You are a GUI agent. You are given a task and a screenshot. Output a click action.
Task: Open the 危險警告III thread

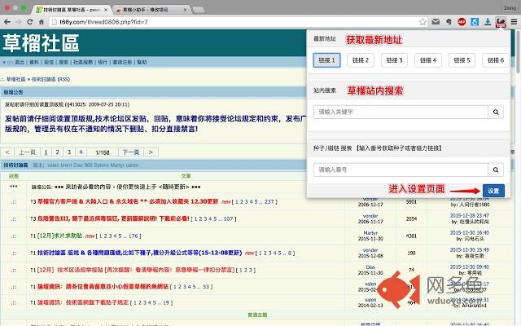(x=113, y=219)
